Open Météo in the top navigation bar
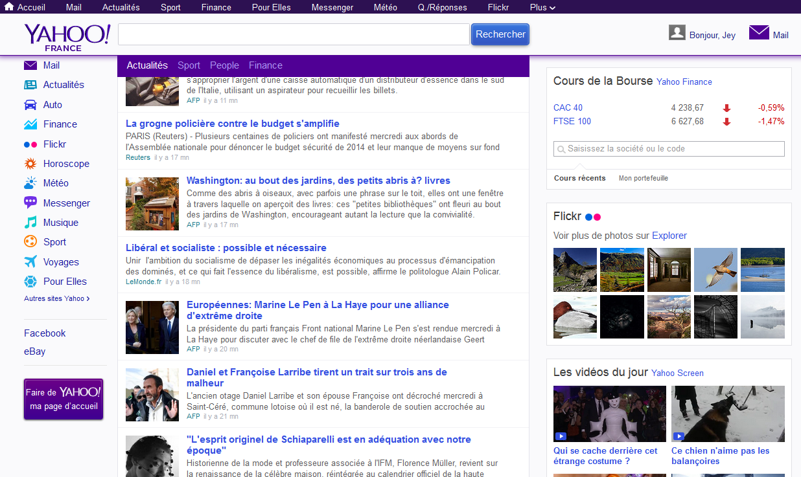 coord(386,8)
